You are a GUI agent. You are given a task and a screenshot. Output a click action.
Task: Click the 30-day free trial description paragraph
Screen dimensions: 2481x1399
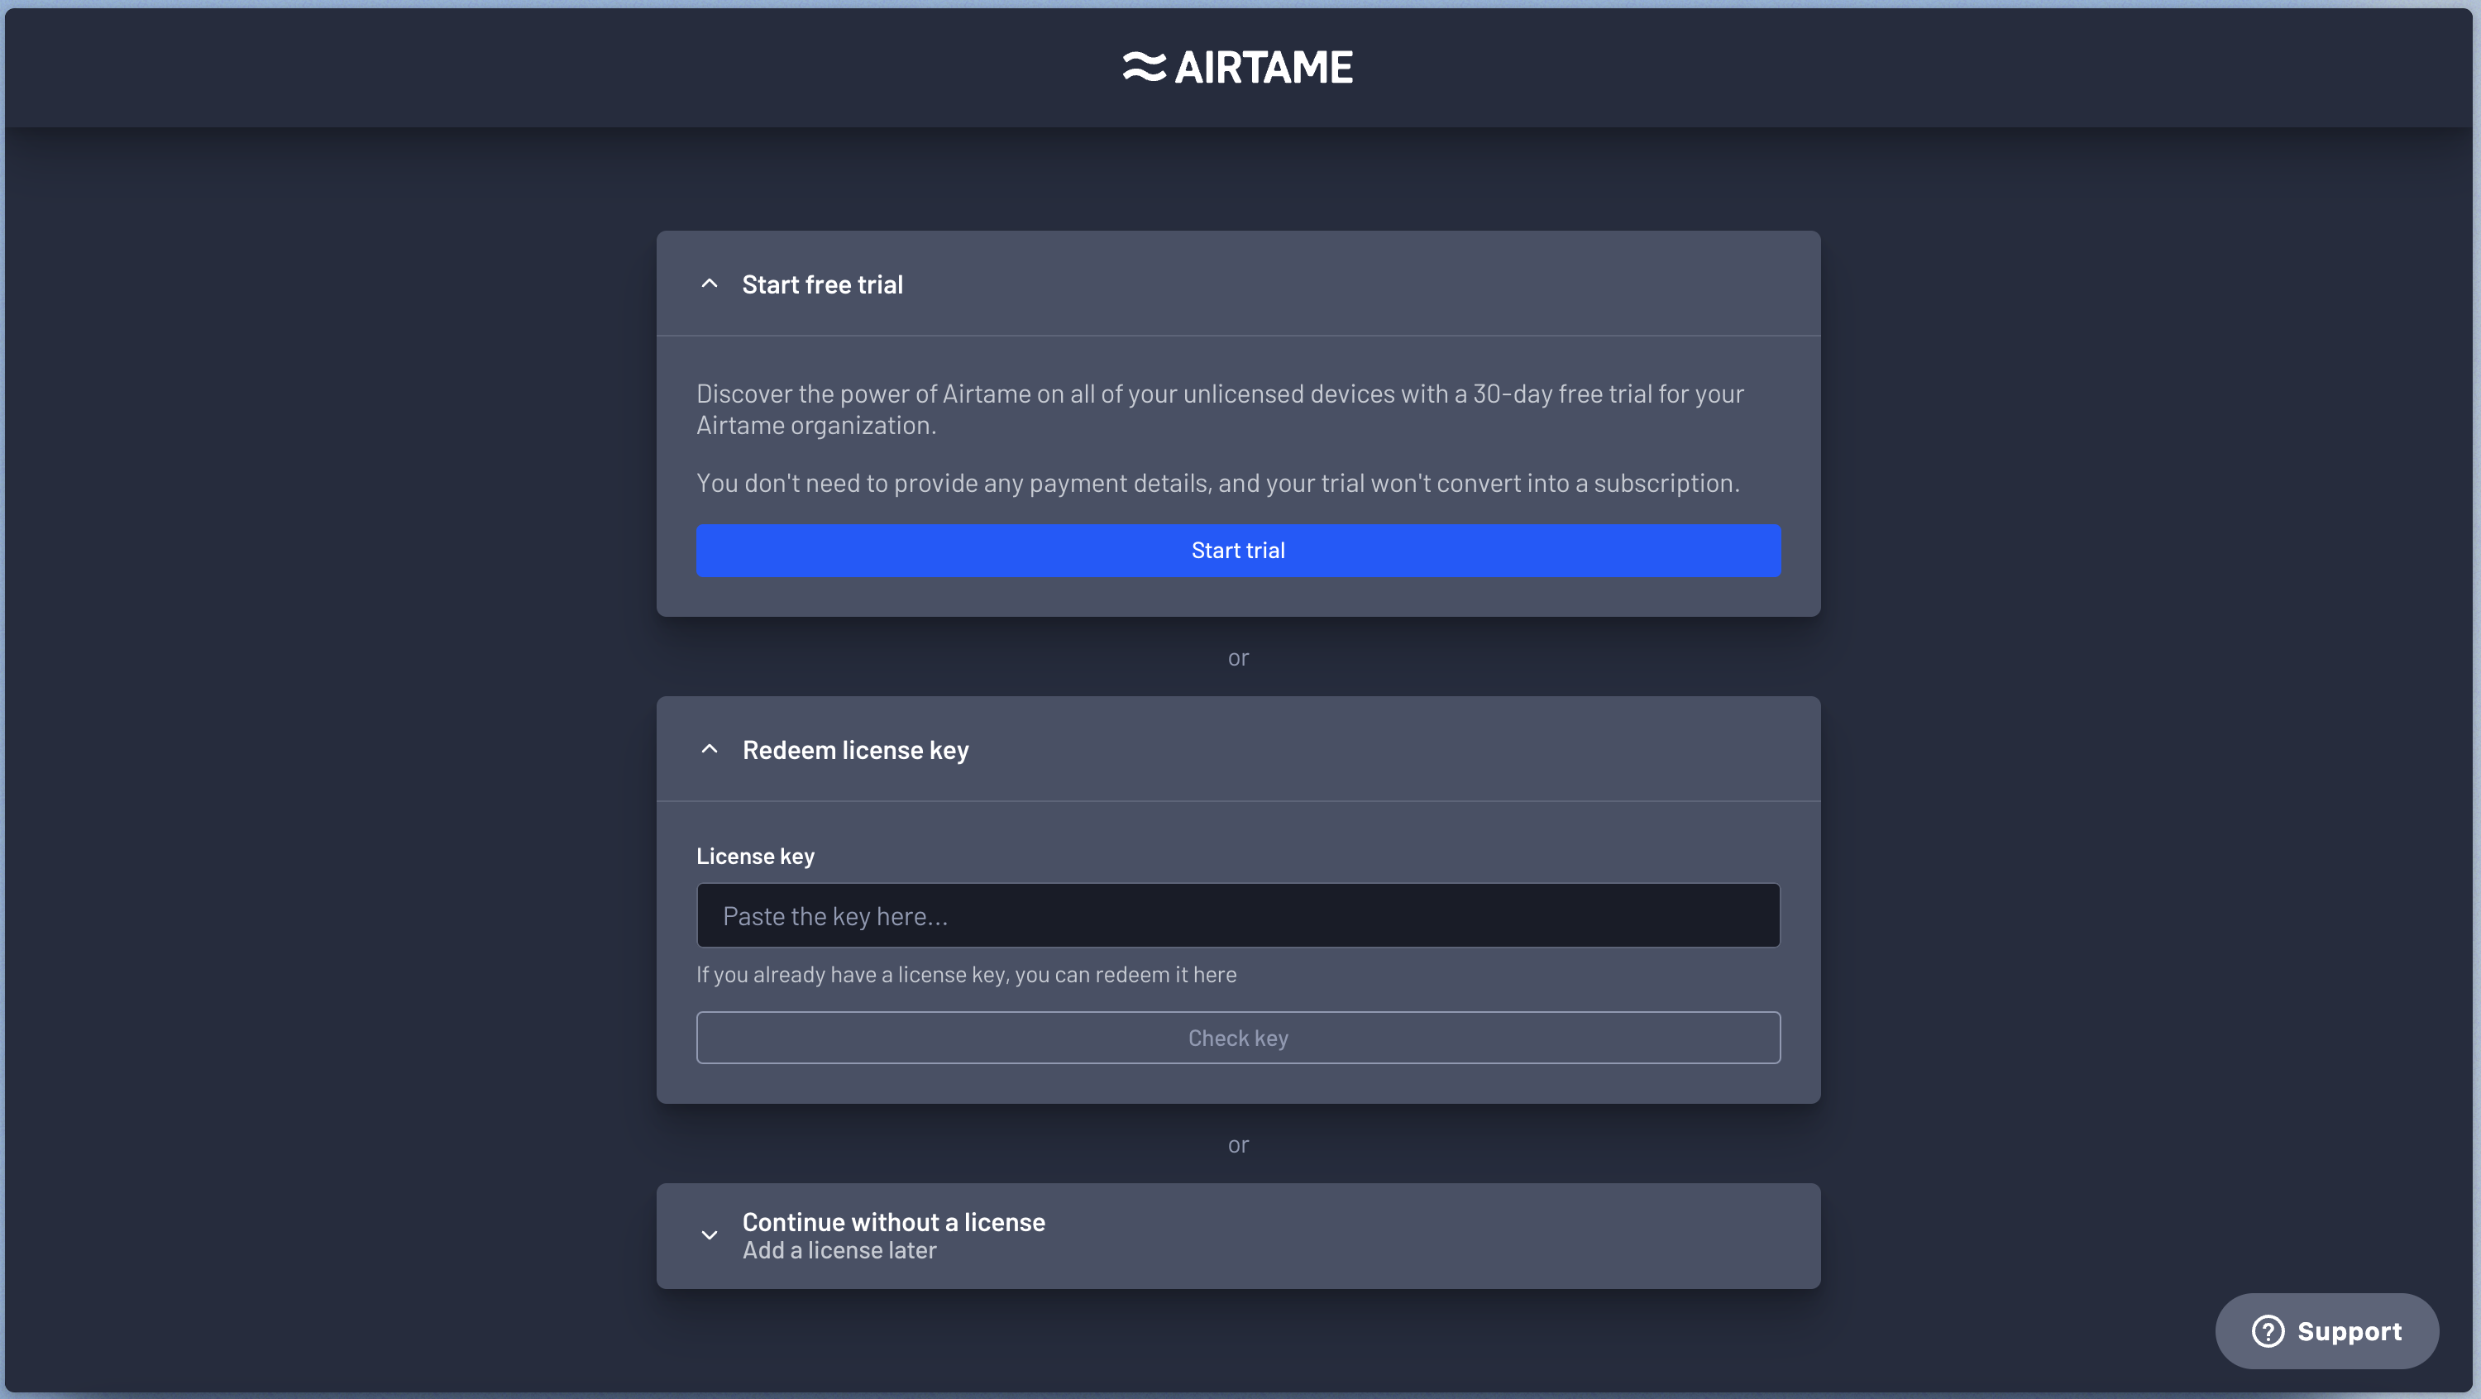pyautogui.click(x=1221, y=409)
